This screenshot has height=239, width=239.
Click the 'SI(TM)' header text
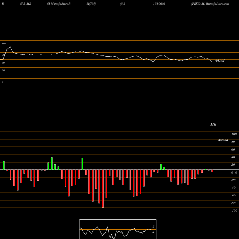[91, 4]
